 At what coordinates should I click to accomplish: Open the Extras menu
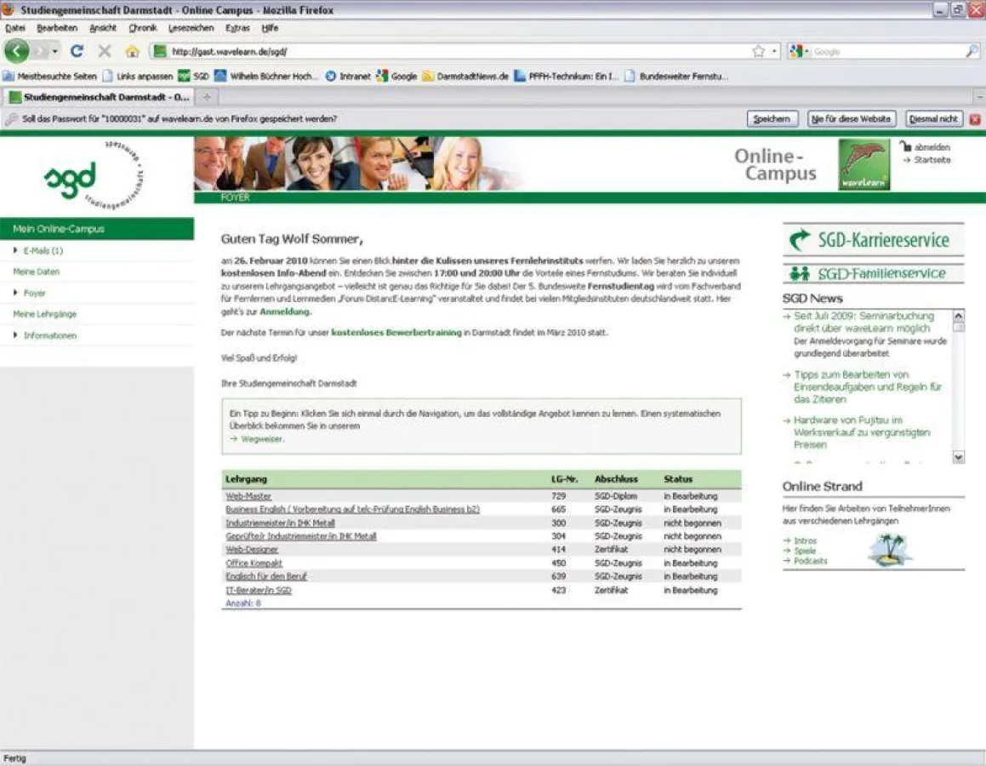click(x=238, y=28)
